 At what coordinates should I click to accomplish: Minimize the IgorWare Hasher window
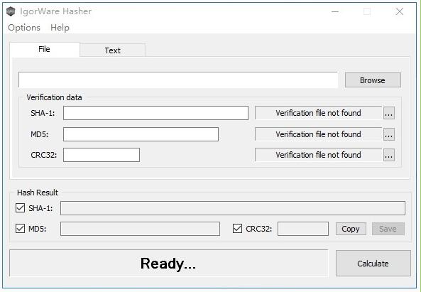[x=335, y=11]
